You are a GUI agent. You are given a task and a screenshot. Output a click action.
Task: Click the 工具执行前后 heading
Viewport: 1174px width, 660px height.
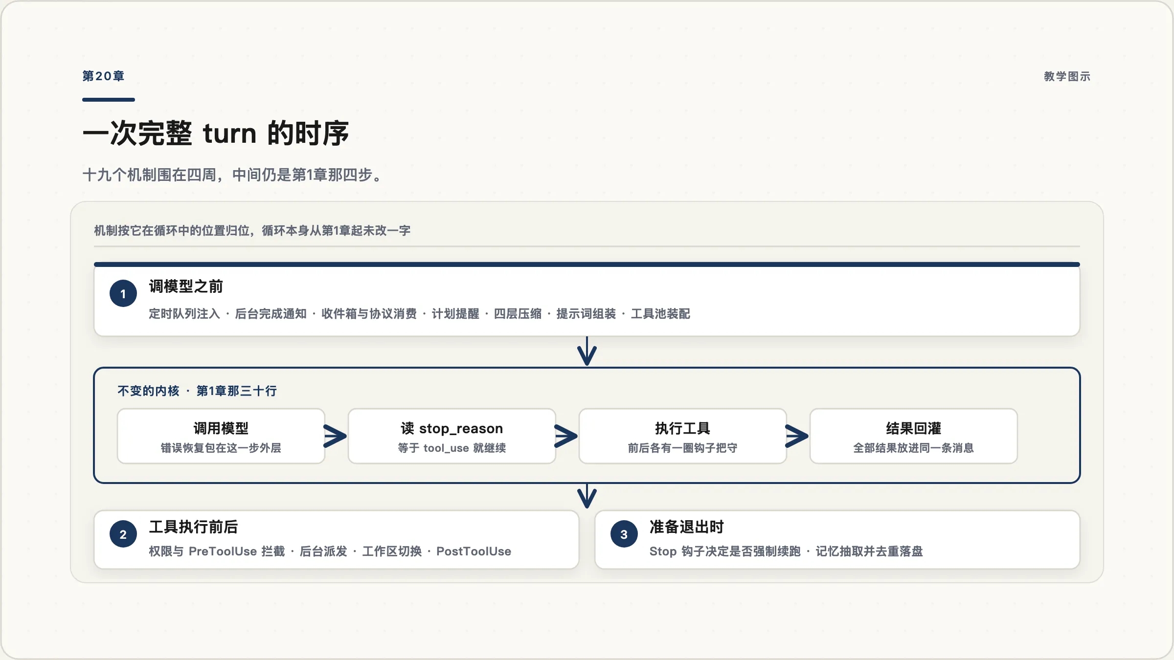[193, 527]
